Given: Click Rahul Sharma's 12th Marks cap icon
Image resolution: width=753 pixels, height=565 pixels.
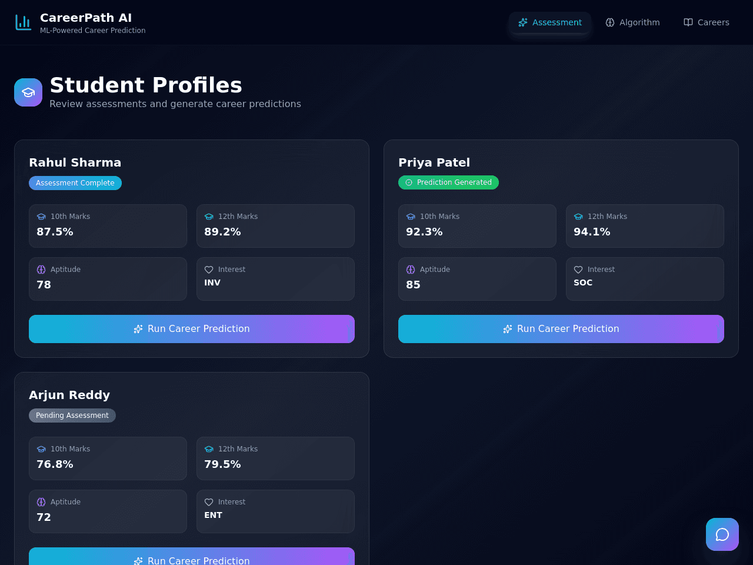Looking at the screenshot, I should tap(209, 217).
